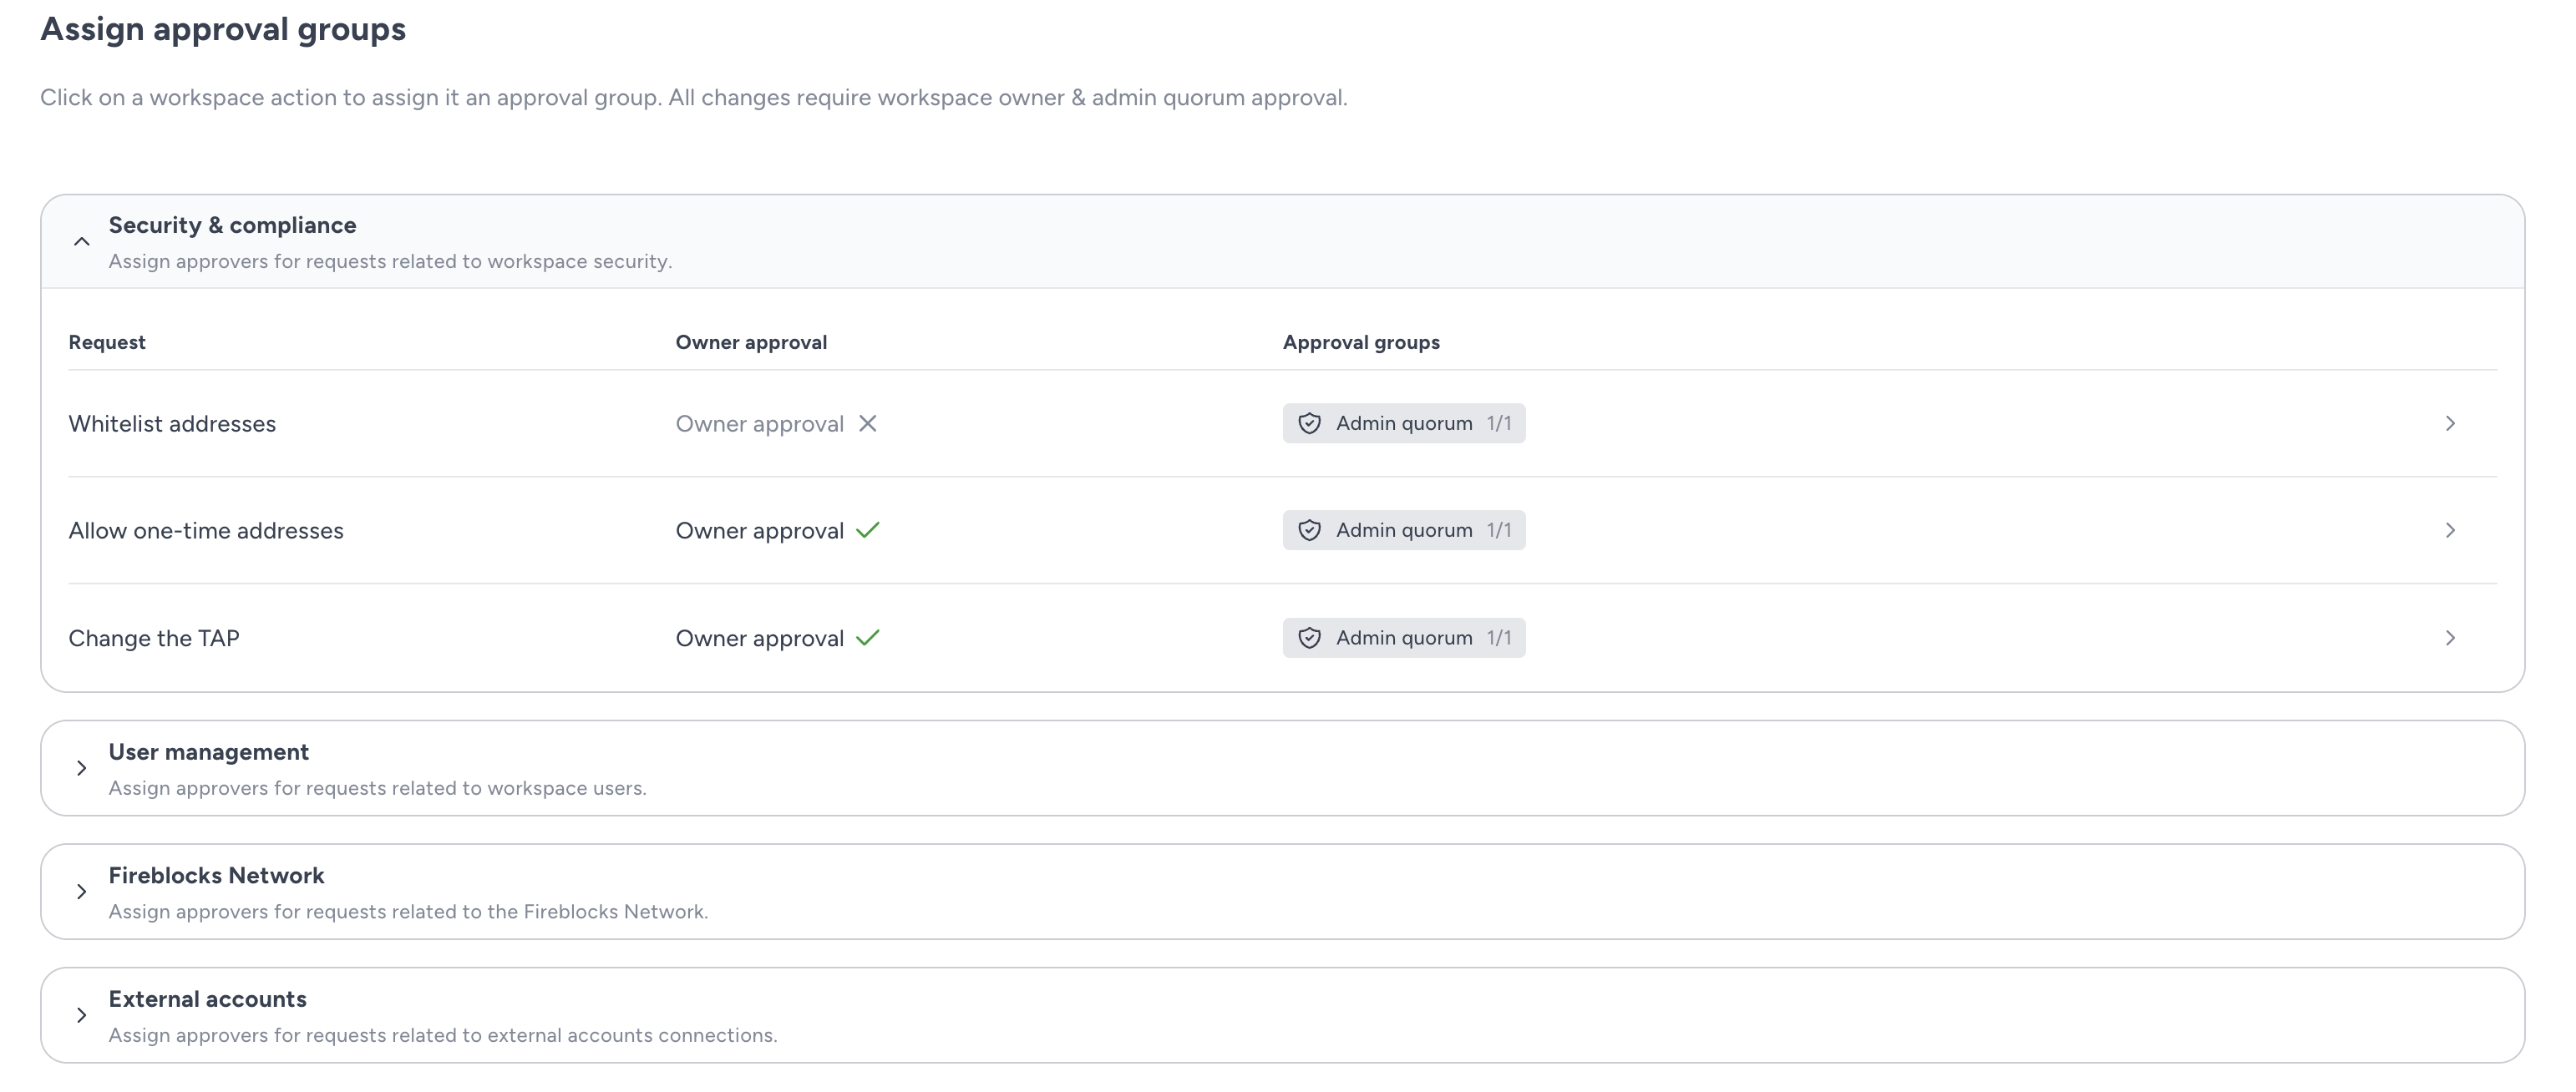Screen dimensions: 2576x1092
Task: Click description about external accounts connections
Action: (443, 1036)
